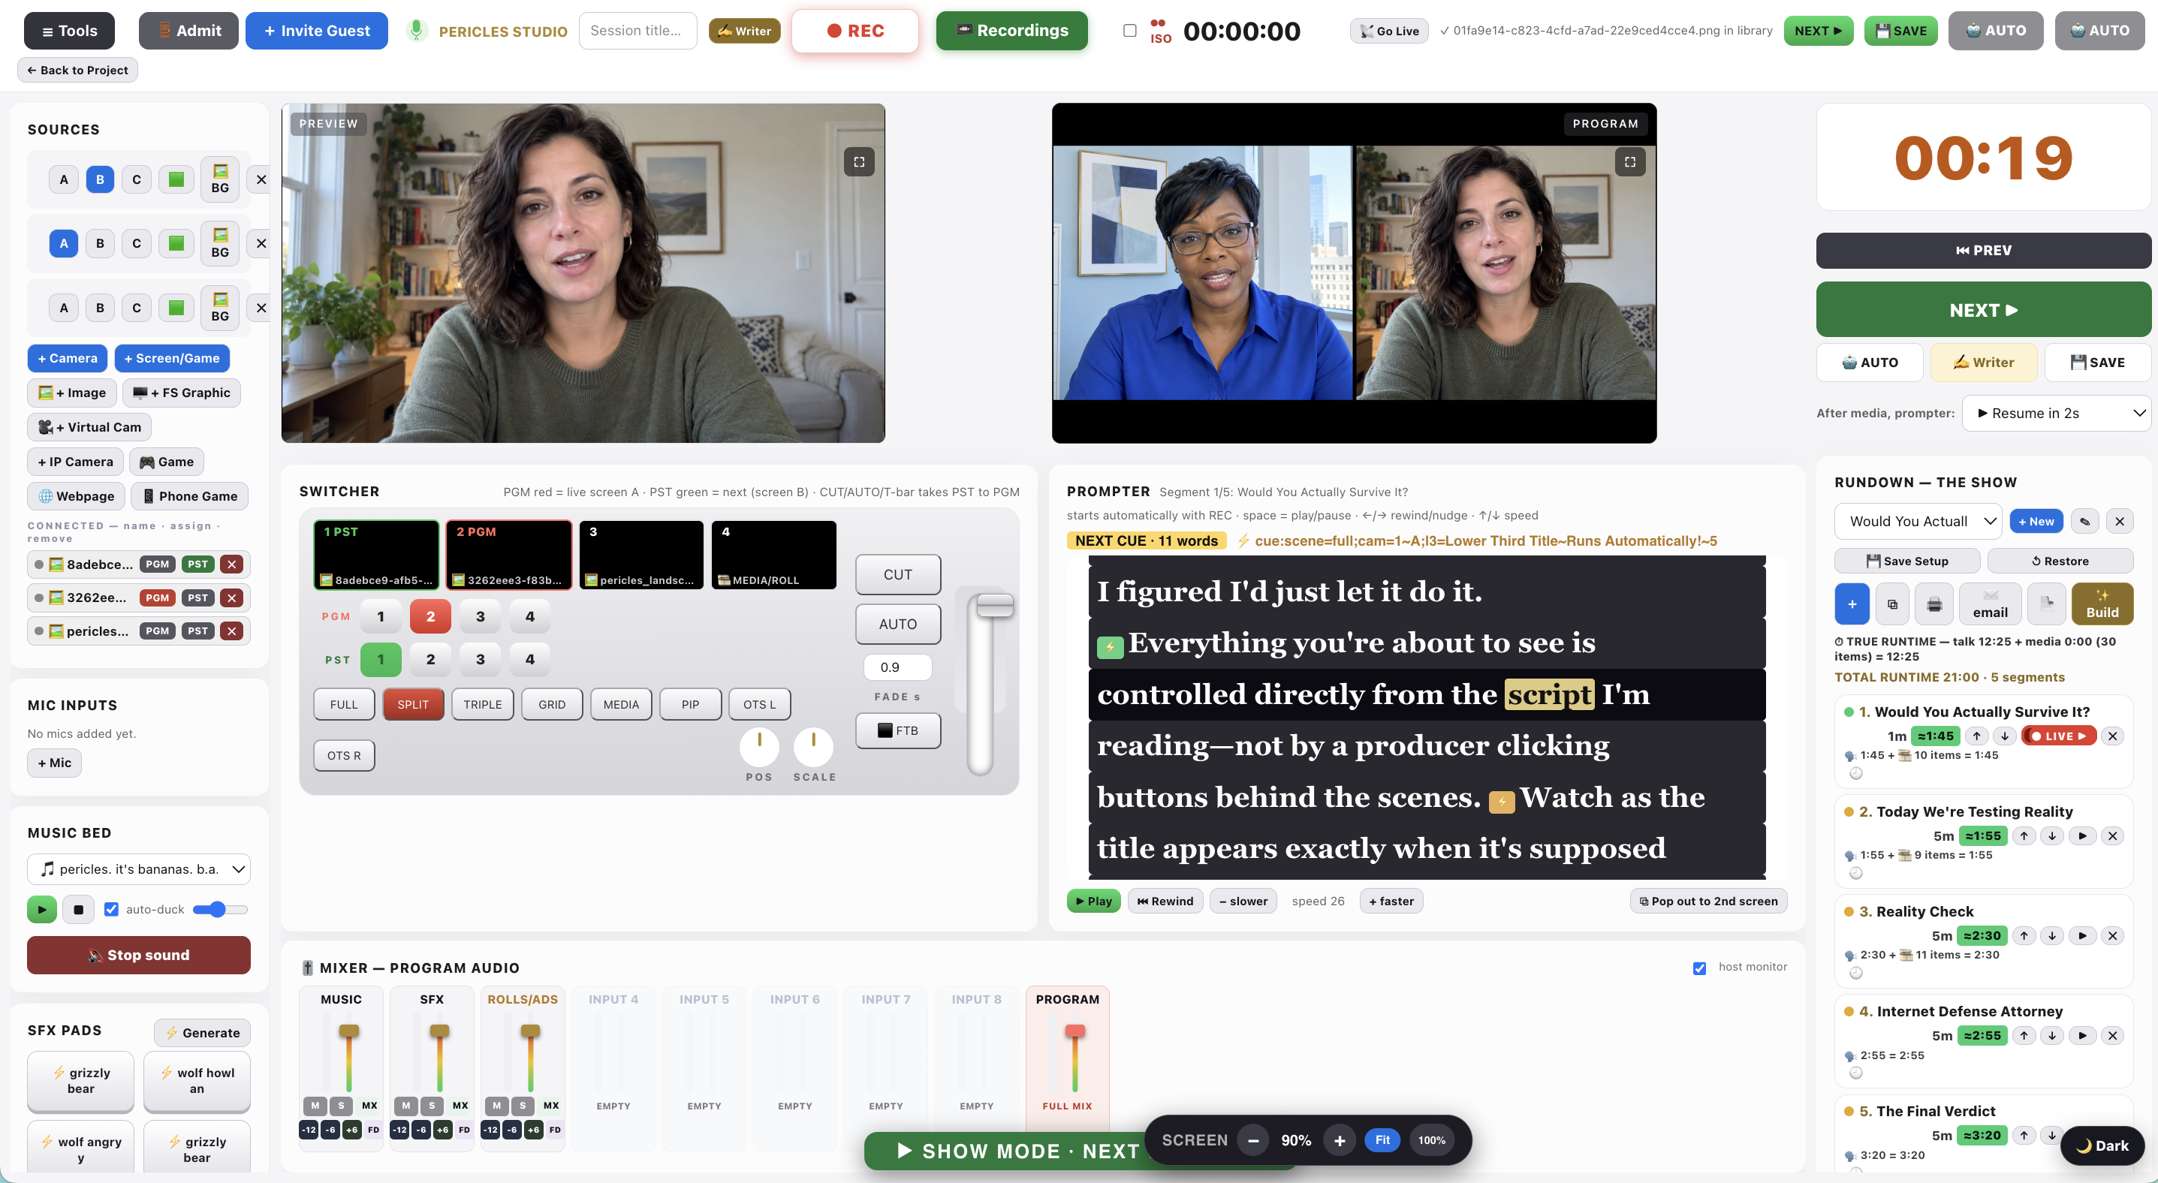Trigger the wolf angry SFX pad
The height and width of the screenshot is (1183, 2158).
pyautogui.click(x=80, y=1148)
